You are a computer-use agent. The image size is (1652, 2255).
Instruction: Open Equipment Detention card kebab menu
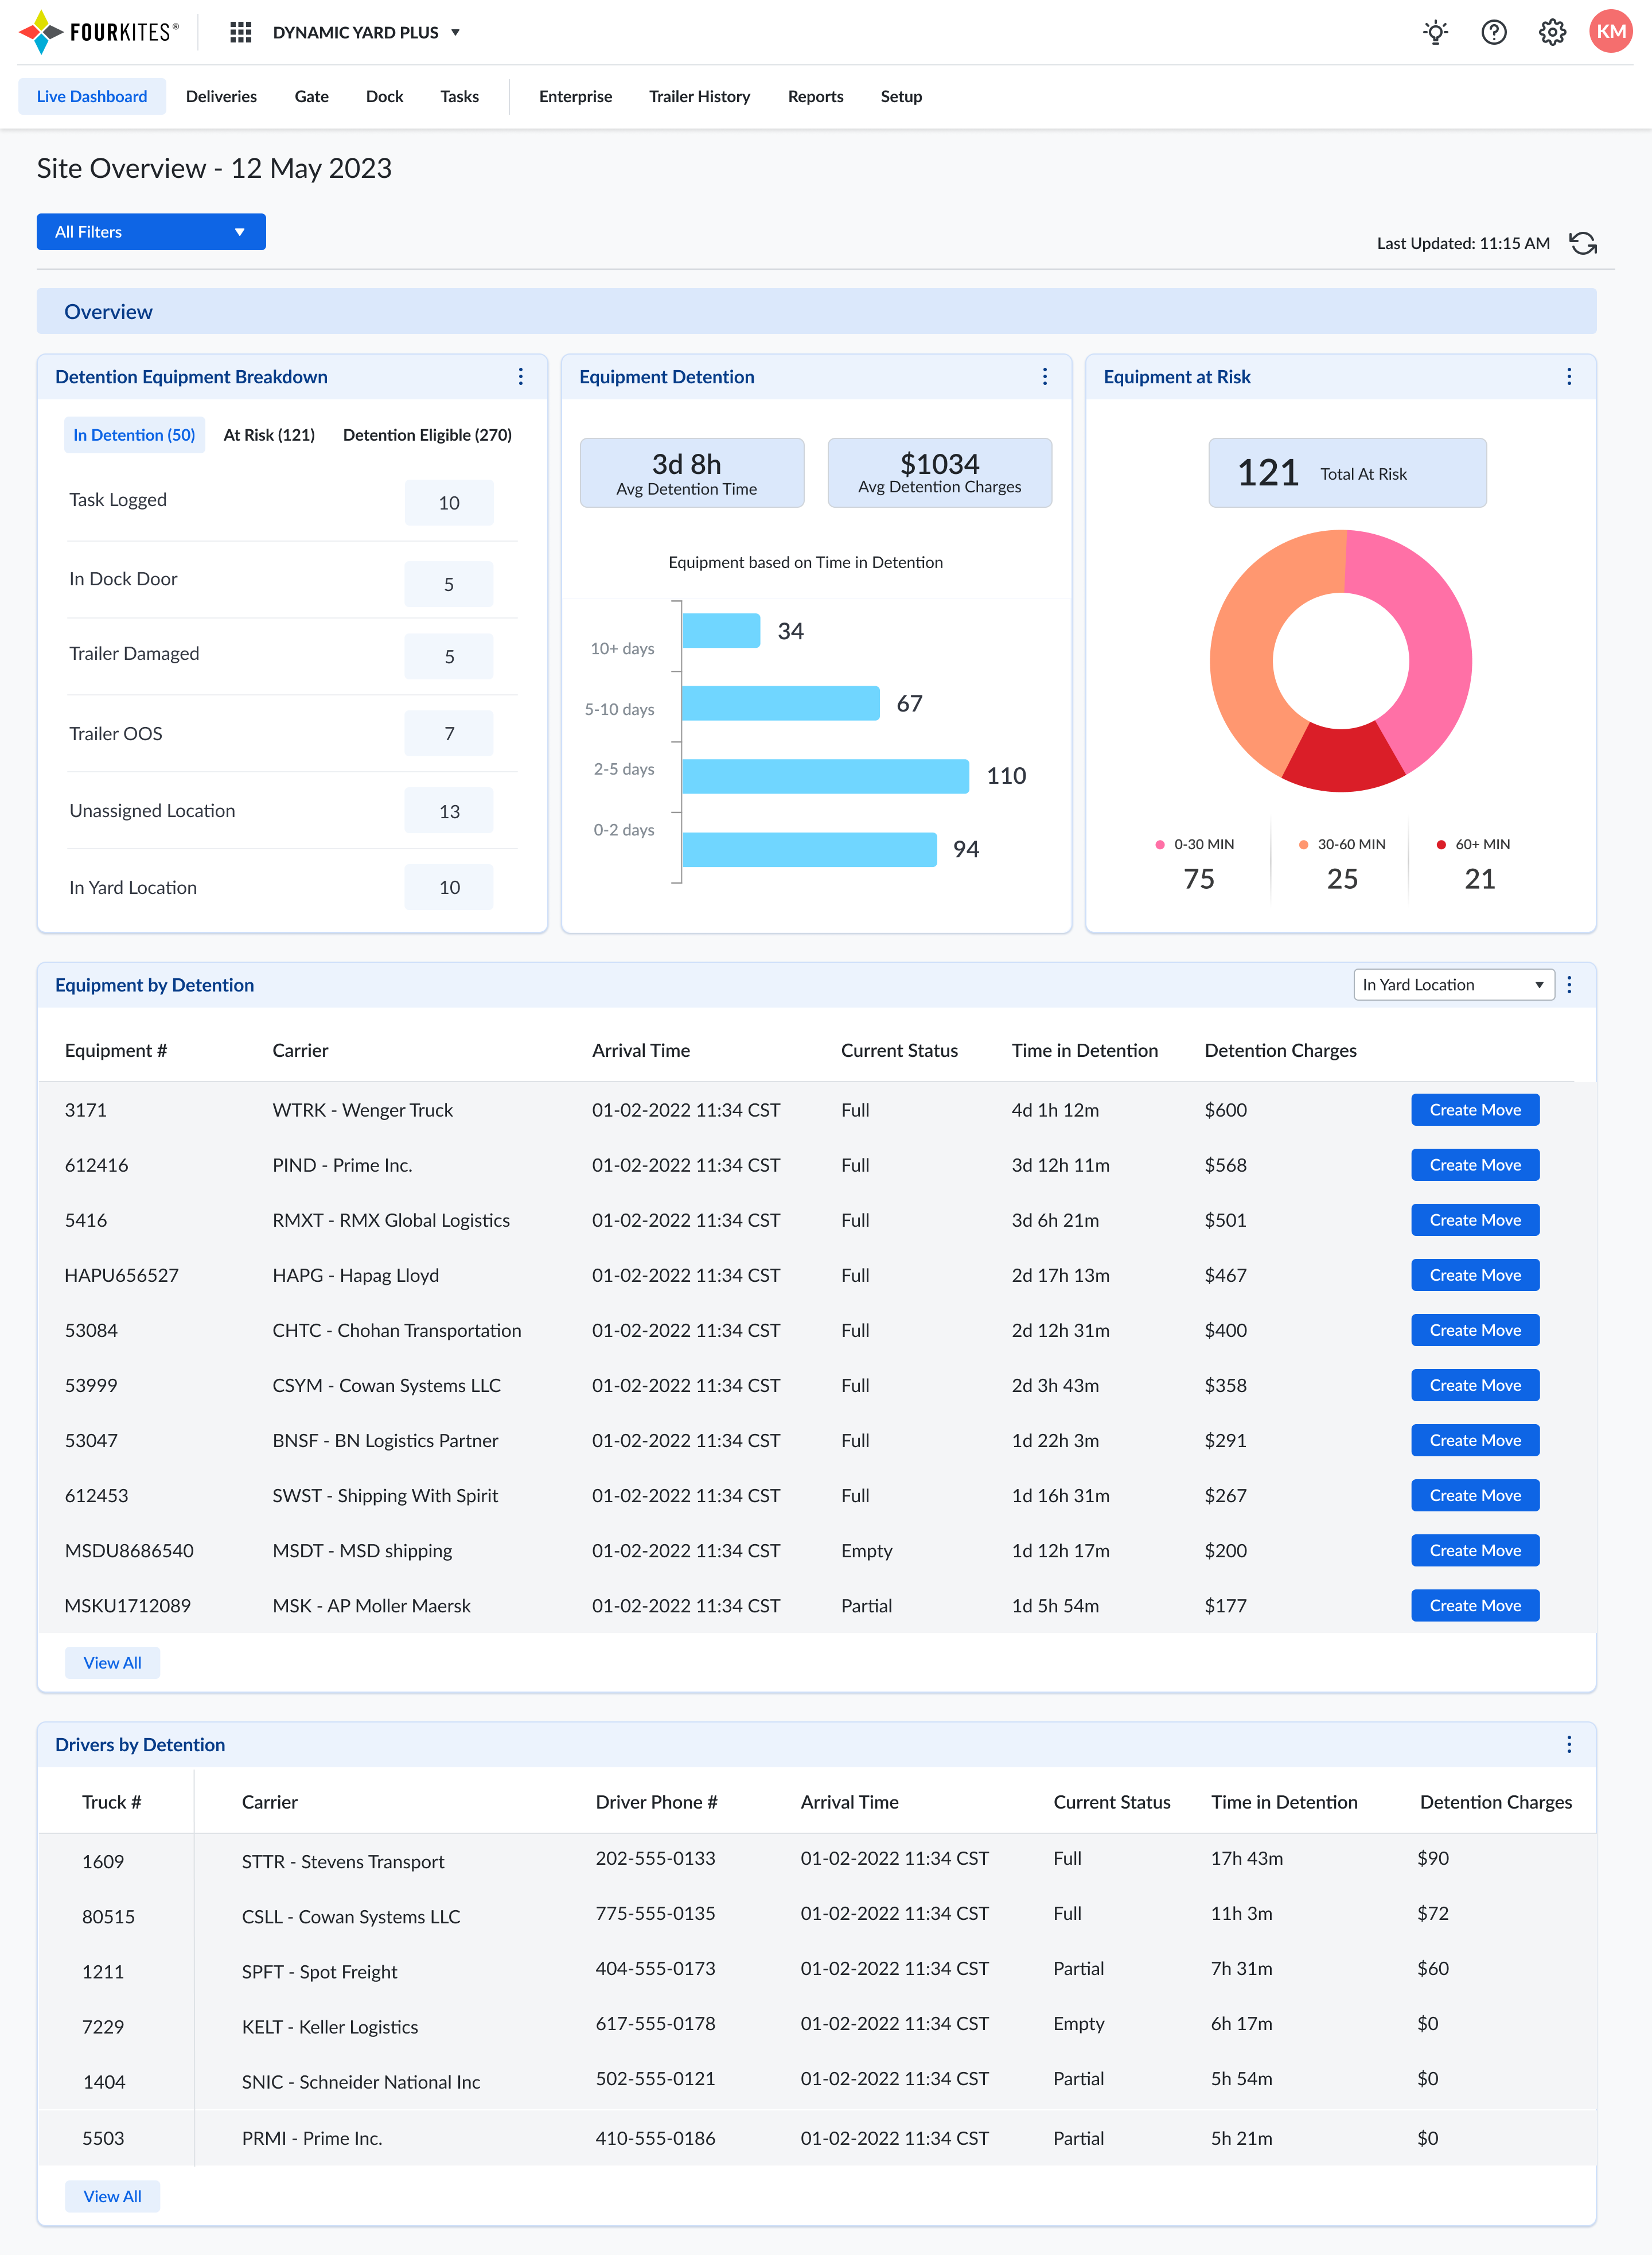[x=1044, y=376]
